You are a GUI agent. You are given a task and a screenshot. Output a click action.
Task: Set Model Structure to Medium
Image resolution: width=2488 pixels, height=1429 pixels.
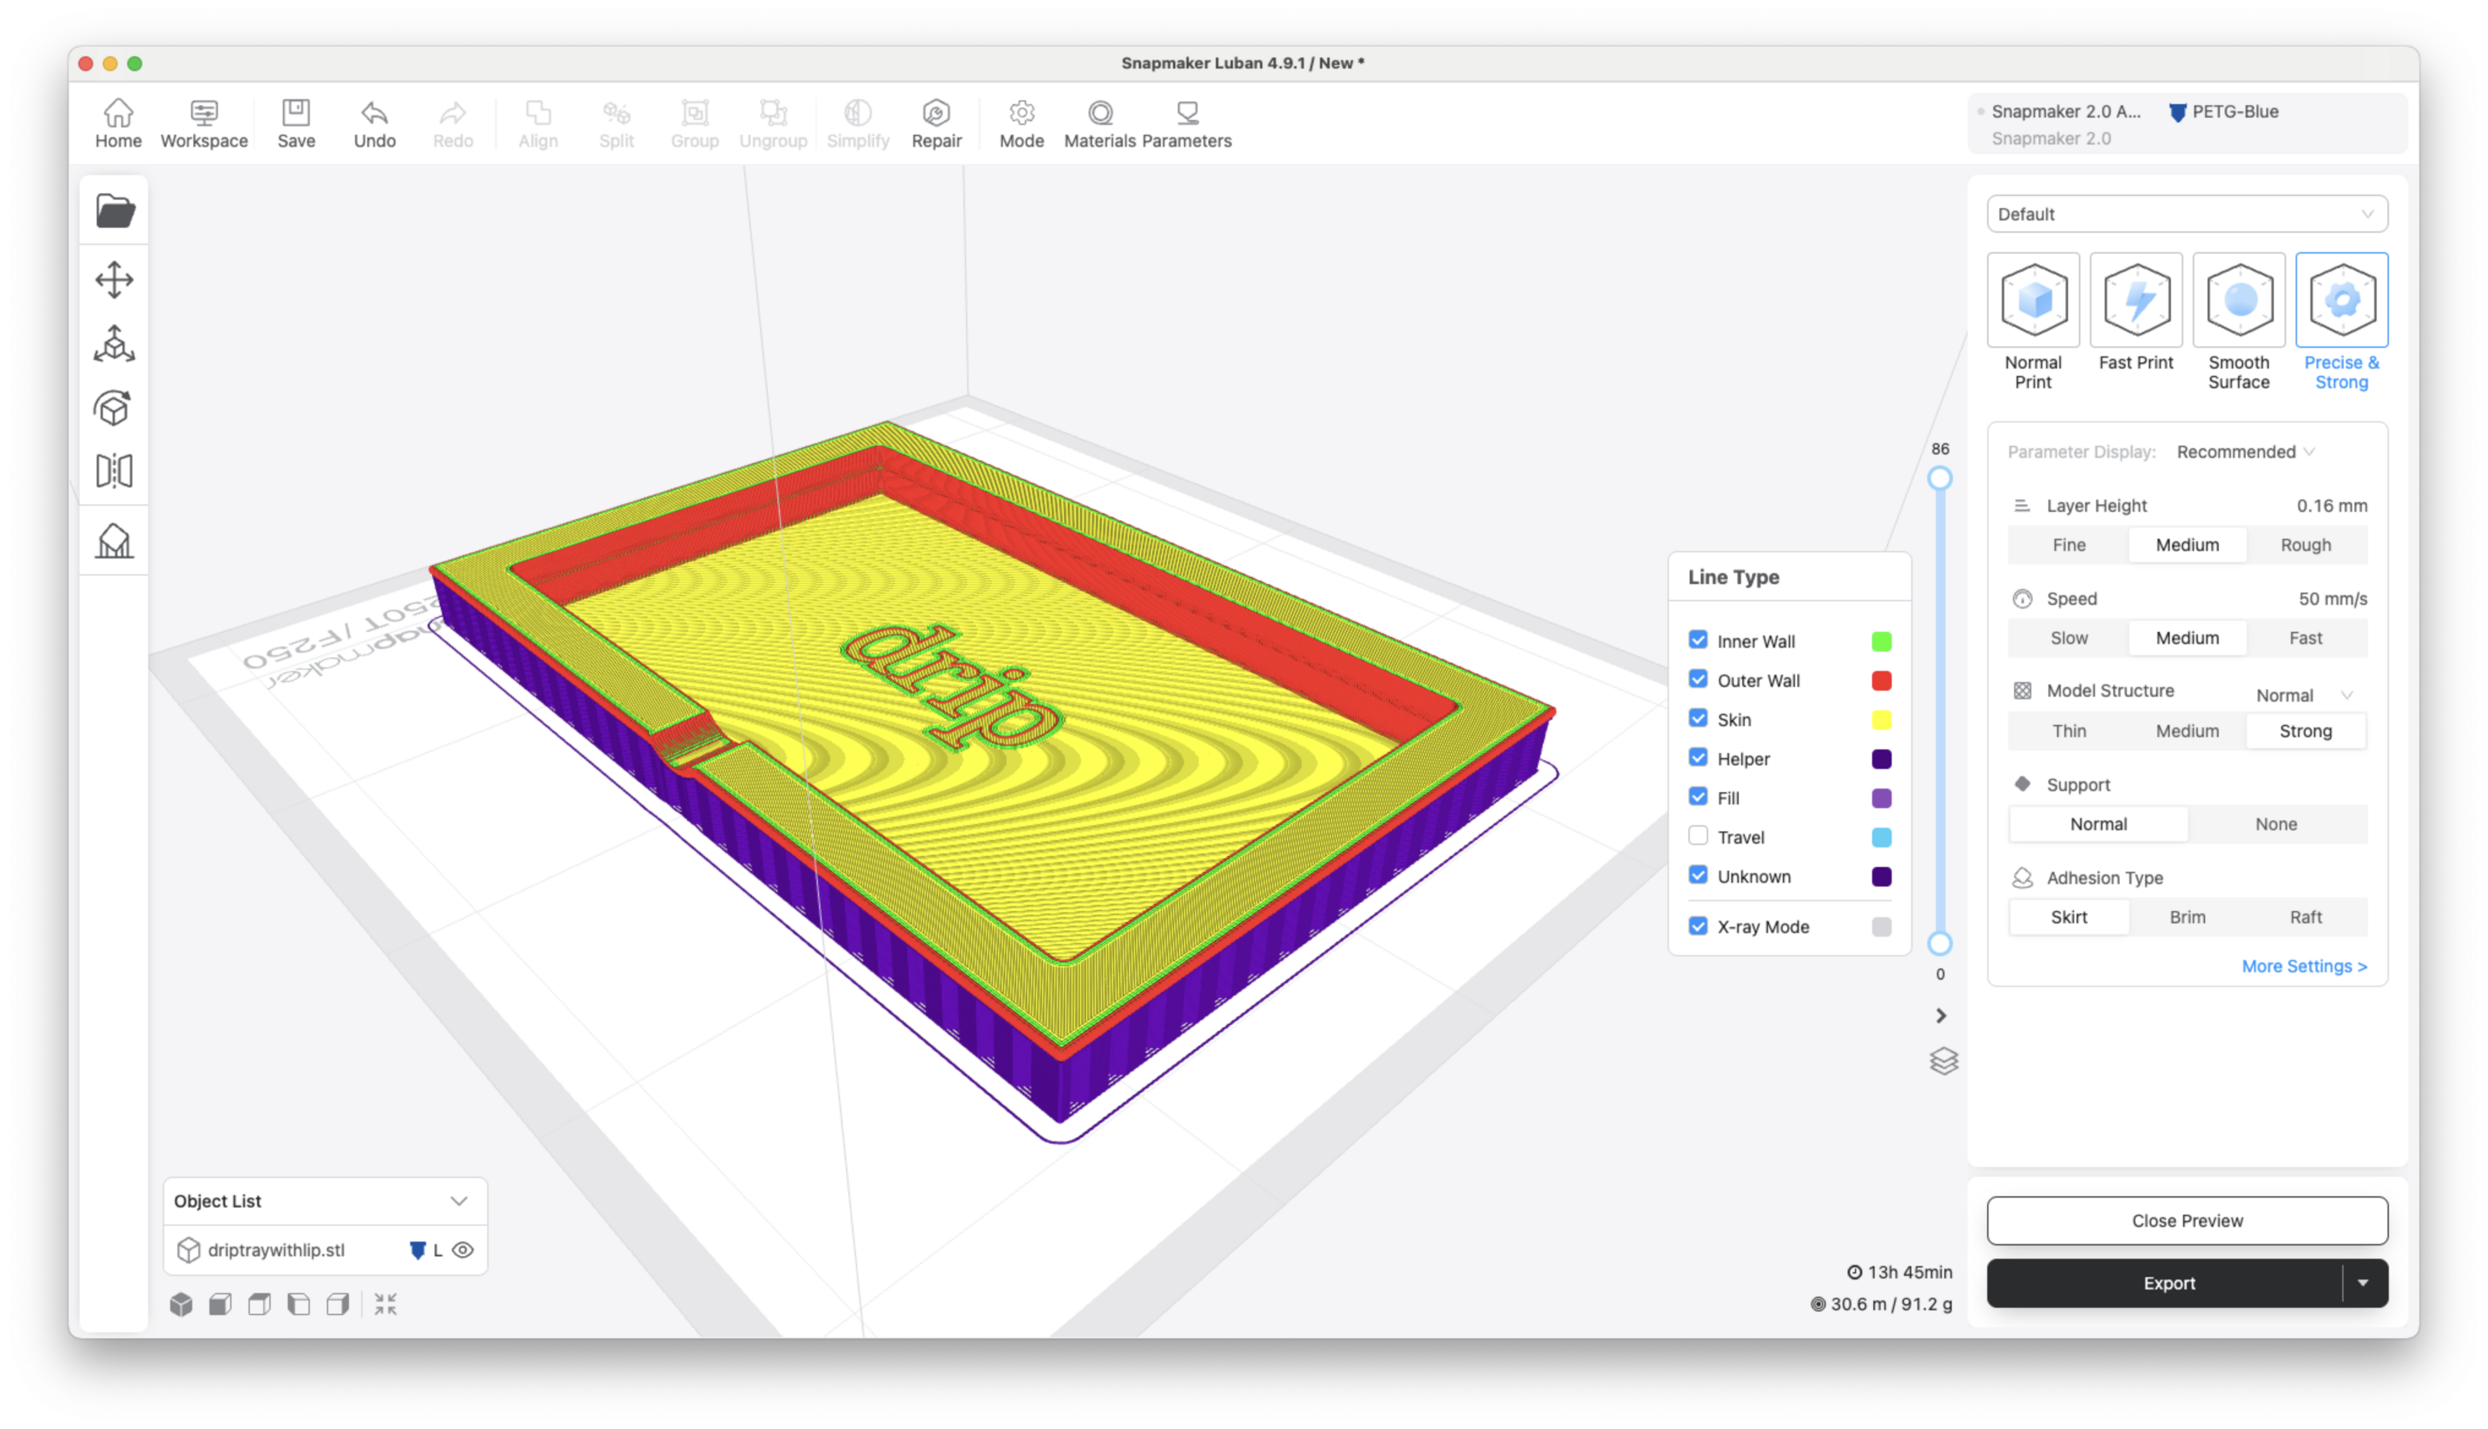tap(2187, 731)
